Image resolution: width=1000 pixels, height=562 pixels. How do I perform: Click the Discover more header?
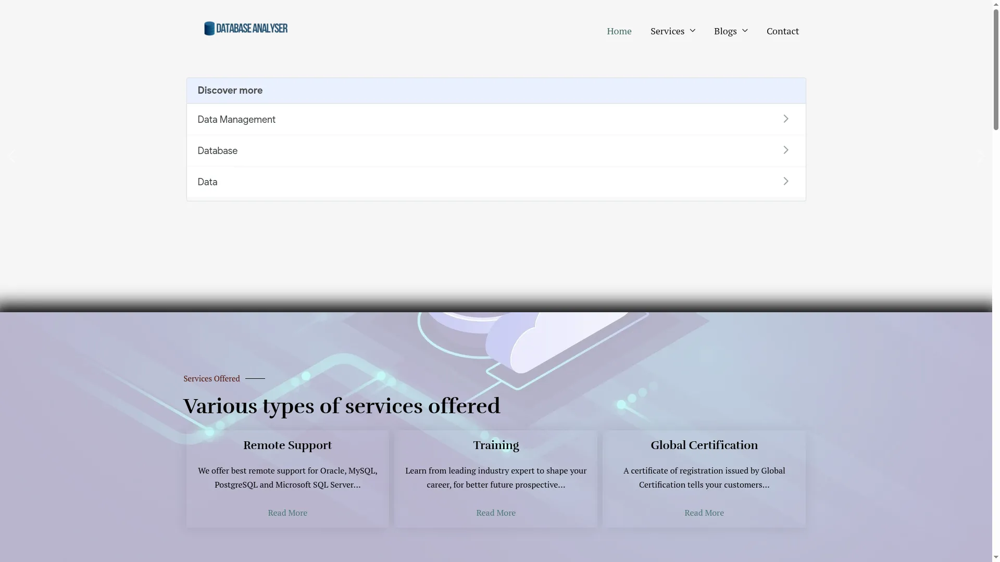496,91
